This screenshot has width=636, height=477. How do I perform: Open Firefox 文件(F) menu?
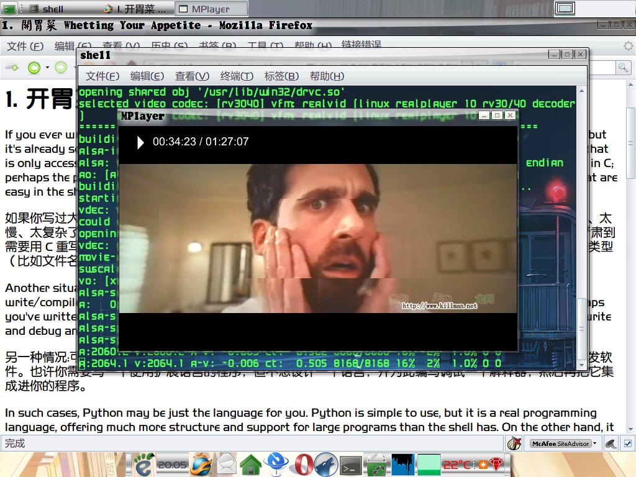25,46
